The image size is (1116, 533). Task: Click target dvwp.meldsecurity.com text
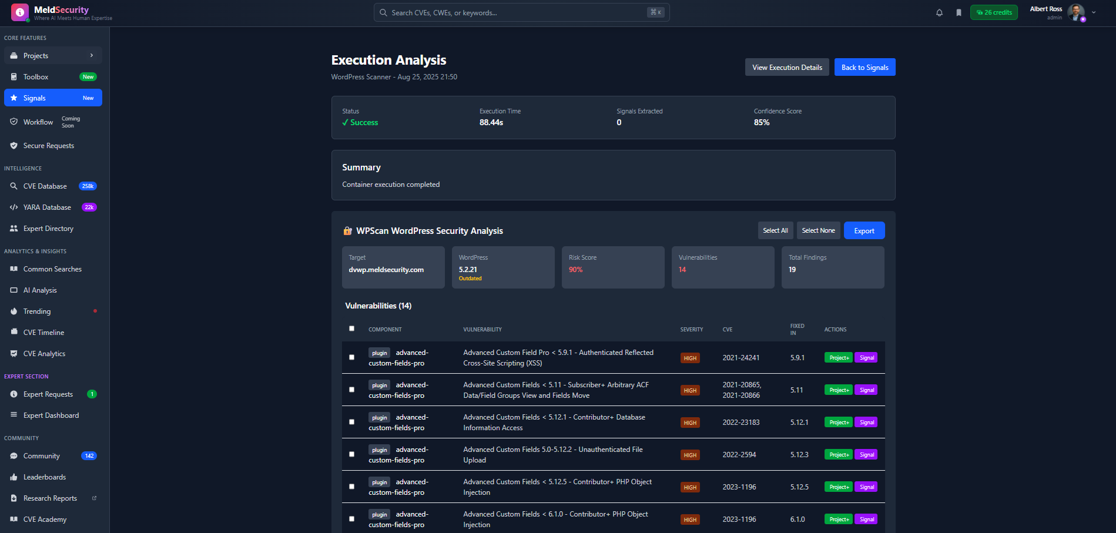tap(386, 270)
